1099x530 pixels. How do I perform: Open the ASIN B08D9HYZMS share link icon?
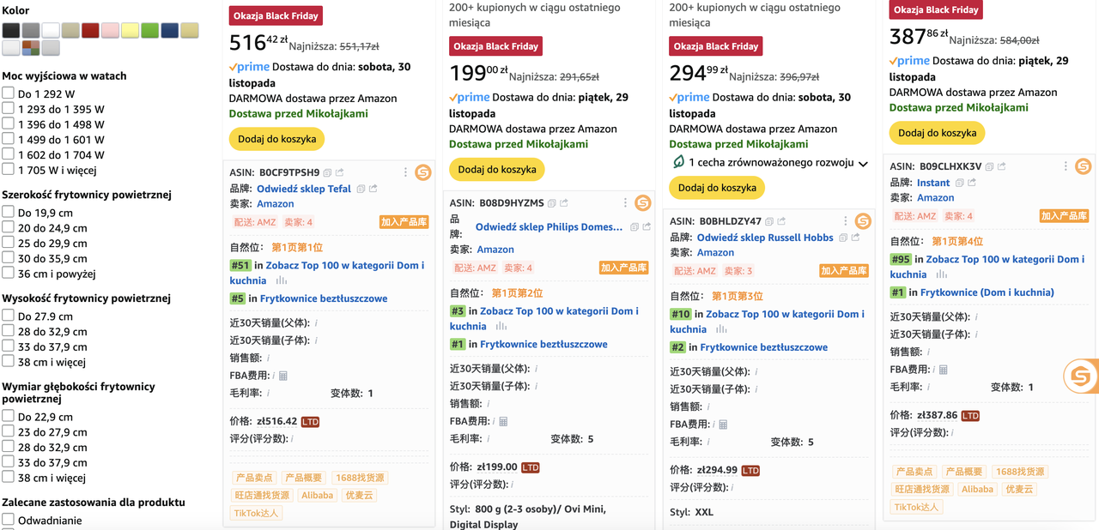[x=563, y=203]
